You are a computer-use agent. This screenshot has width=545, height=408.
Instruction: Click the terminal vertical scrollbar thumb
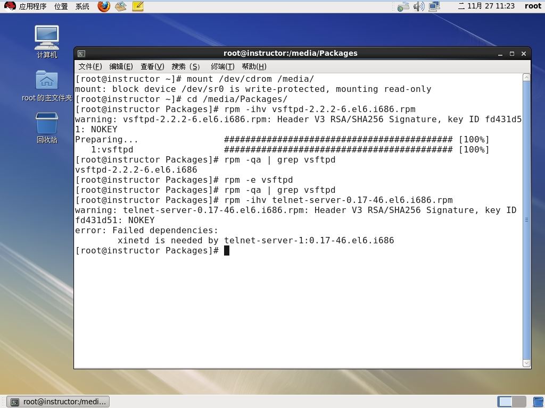(526, 220)
